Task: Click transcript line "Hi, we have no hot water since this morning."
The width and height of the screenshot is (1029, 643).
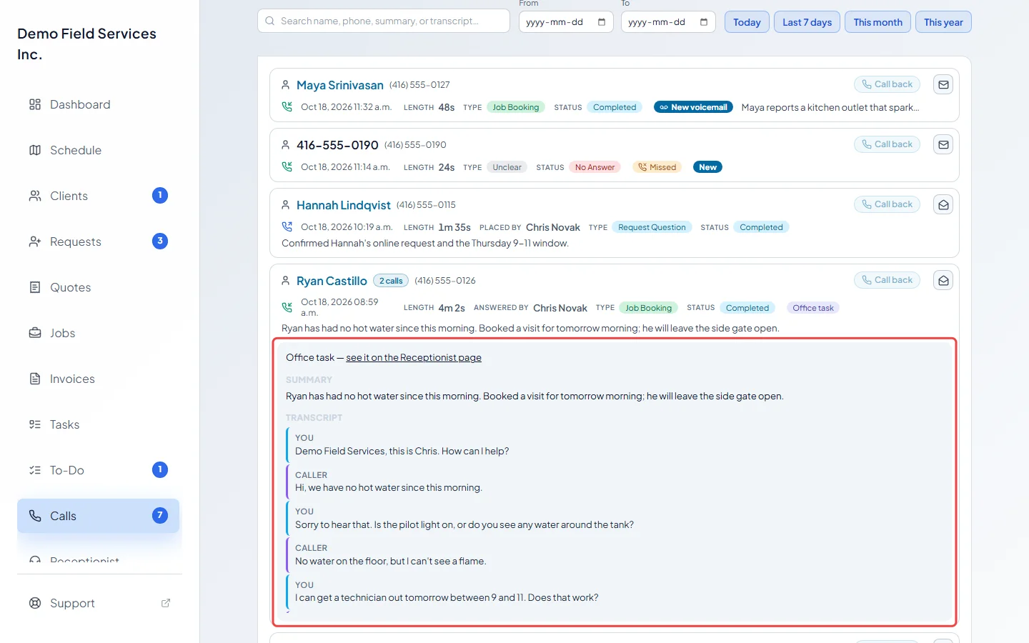Action: coord(389,488)
